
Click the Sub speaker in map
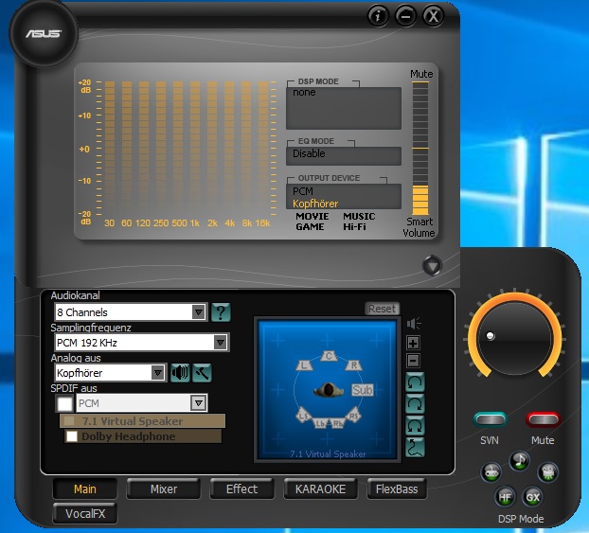pyautogui.click(x=362, y=390)
